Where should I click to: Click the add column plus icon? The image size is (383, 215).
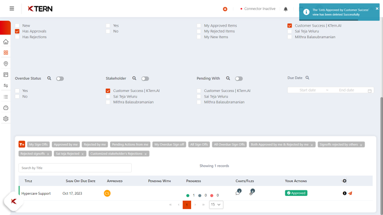coord(344,181)
